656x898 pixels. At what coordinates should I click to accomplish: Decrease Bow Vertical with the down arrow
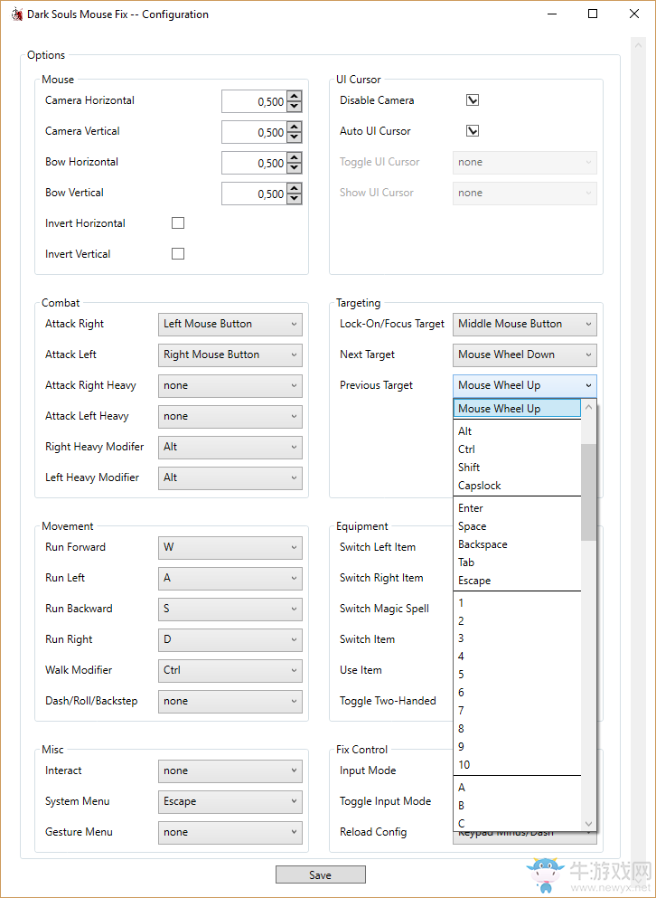pyautogui.click(x=295, y=199)
